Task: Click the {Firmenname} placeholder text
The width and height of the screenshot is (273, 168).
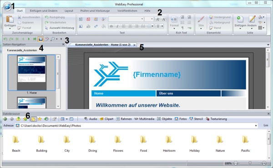Action: [157, 74]
